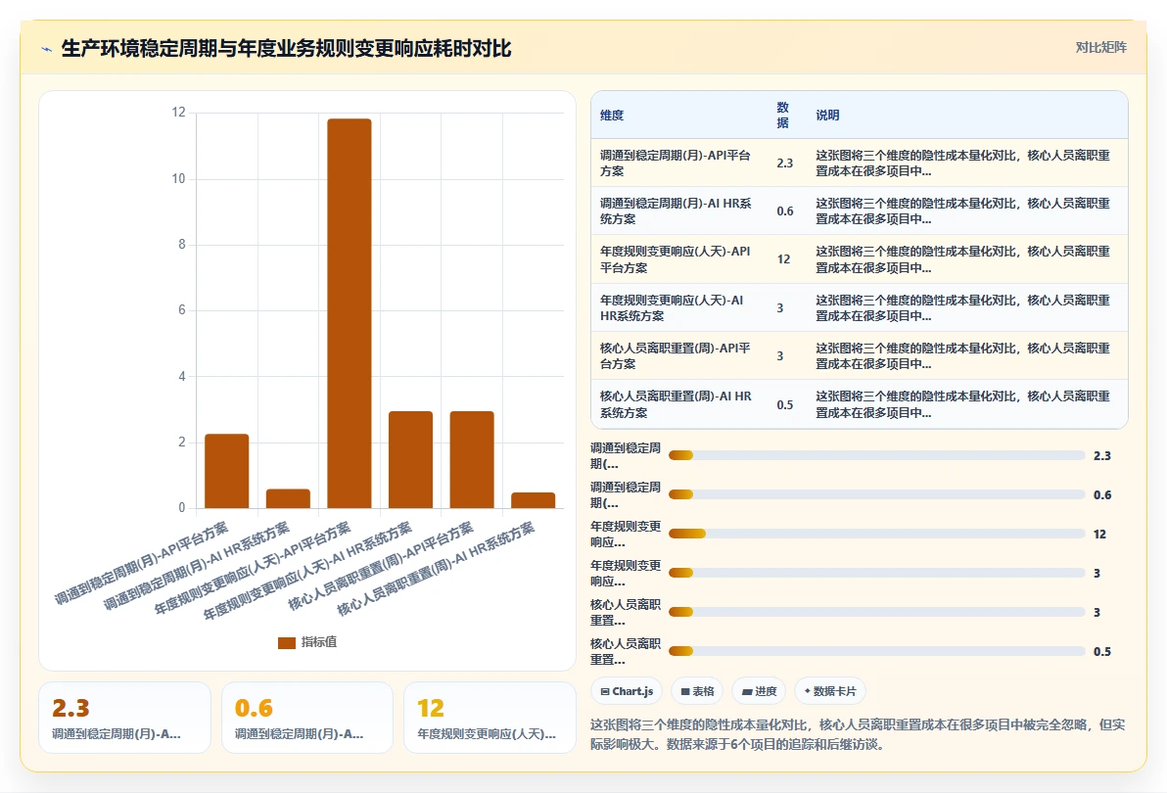Click the progress bar with value 2.3
Image resolution: width=1167 pixels, height=793 pixels.
pos(877,456)
